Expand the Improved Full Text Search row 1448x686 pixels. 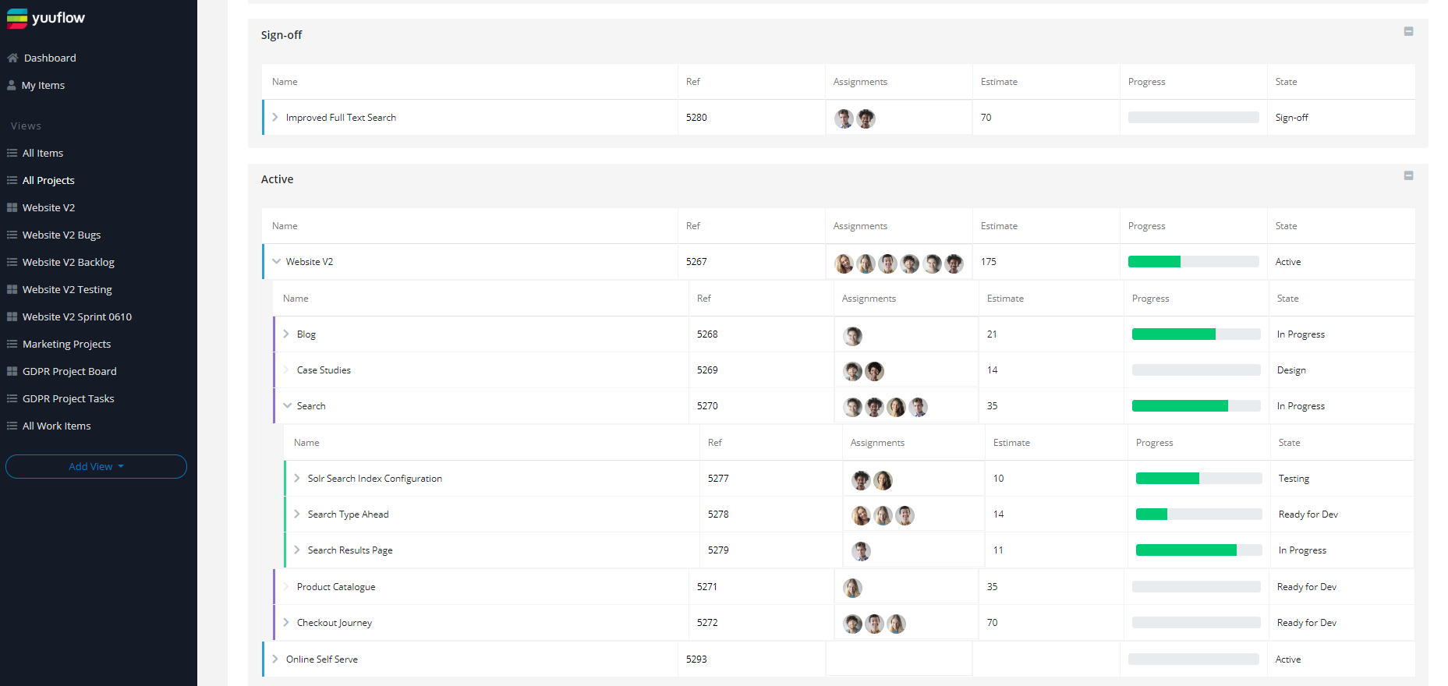click(275, 117)
